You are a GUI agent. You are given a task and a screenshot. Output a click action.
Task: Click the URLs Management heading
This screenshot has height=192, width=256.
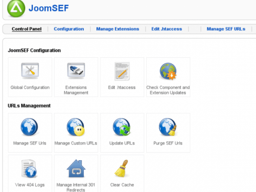(x=29, y=106)
